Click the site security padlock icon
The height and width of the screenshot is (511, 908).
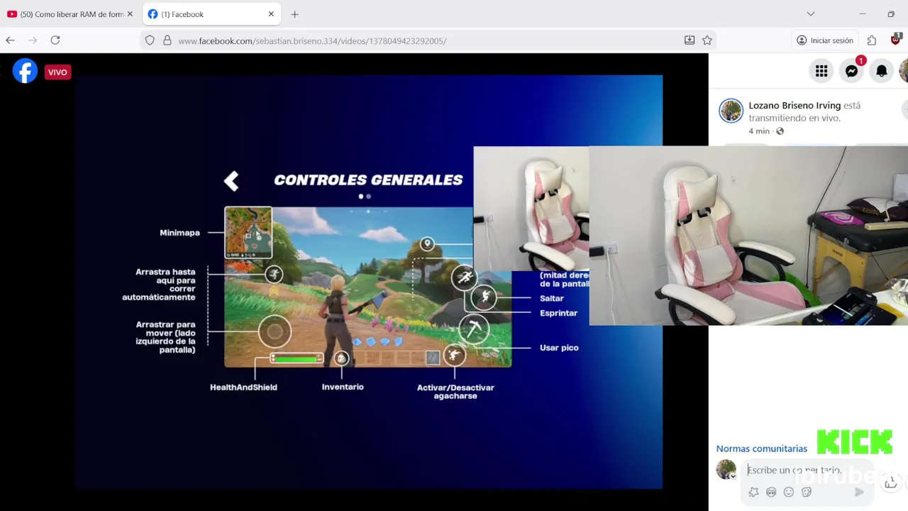pyautogui.click(x=167, y=40)
